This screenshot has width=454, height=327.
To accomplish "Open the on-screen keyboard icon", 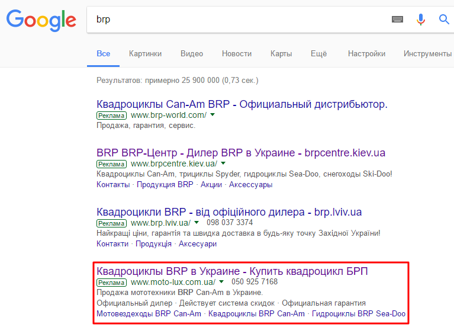I will (x=397, y=20).
